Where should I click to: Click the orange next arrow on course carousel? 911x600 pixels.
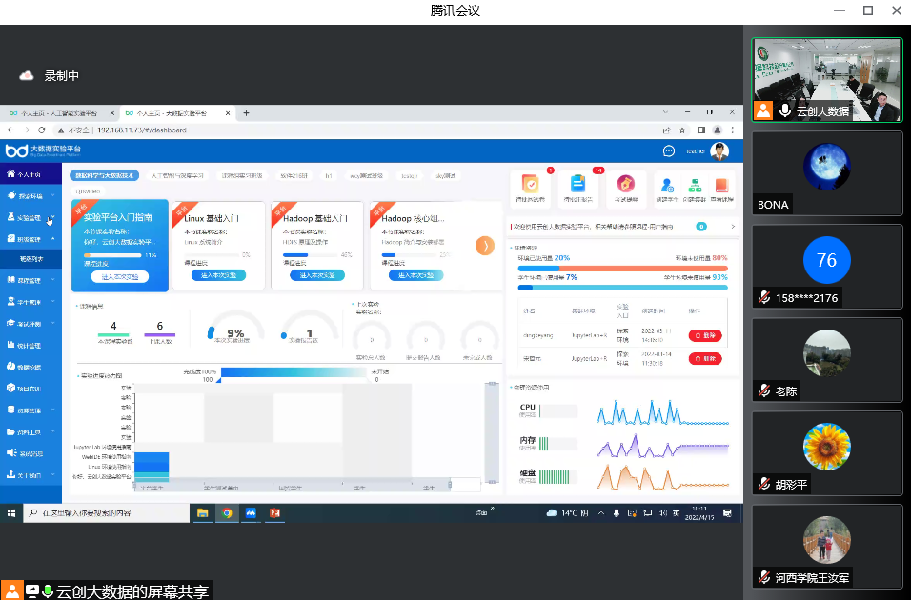point(484,246)
